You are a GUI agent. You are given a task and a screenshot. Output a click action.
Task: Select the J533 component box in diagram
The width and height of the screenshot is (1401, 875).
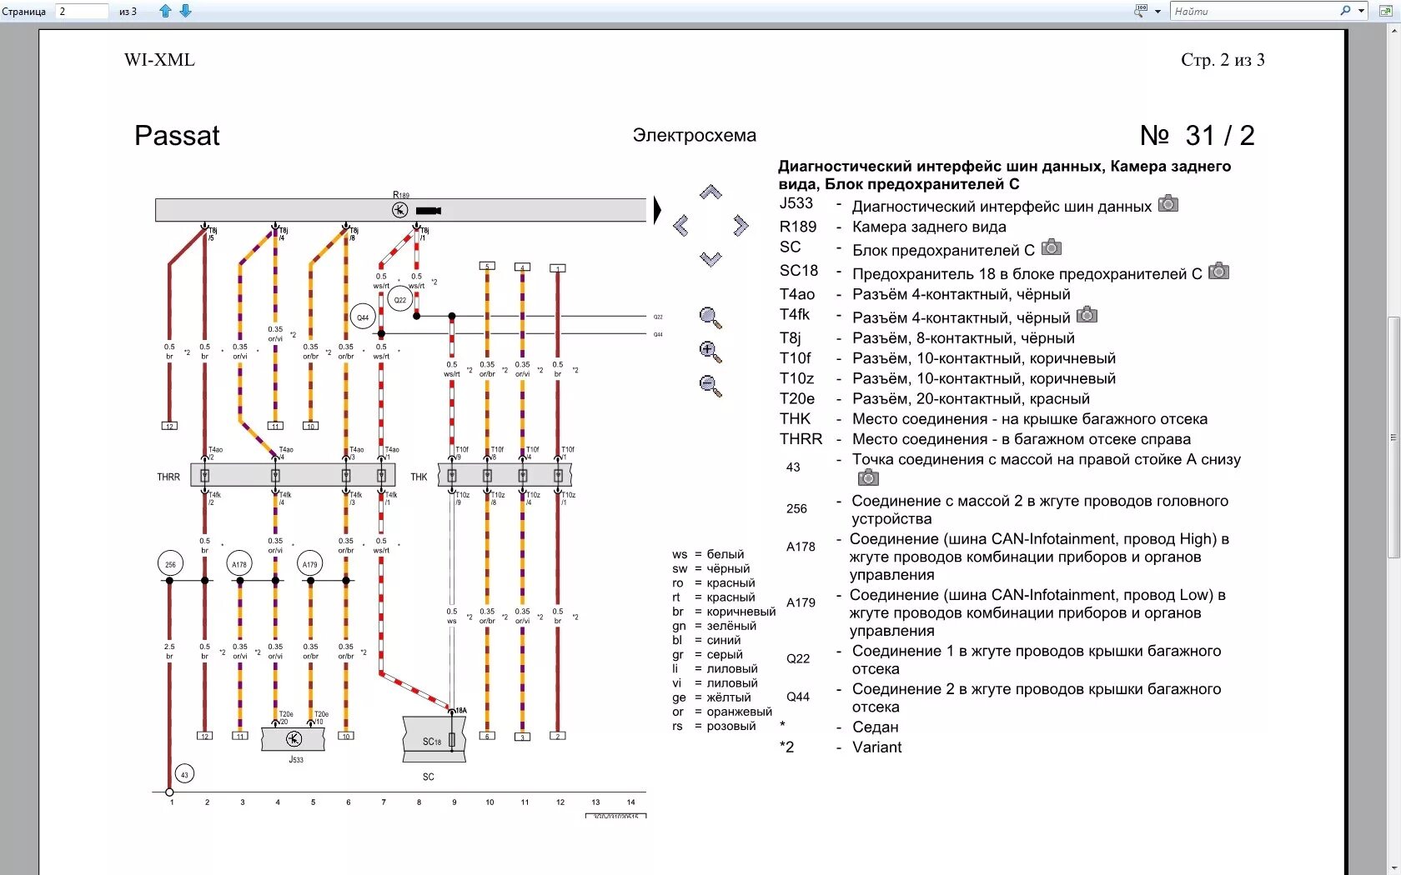[x=294, y=739]
